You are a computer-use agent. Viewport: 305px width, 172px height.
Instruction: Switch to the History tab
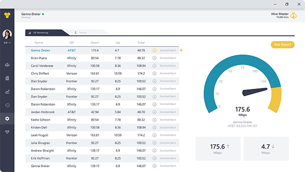(x=83, y=32)
